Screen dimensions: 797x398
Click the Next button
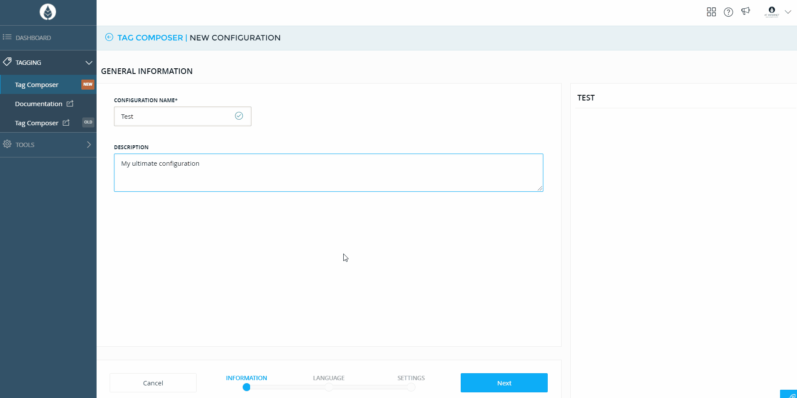pos(504,383)
